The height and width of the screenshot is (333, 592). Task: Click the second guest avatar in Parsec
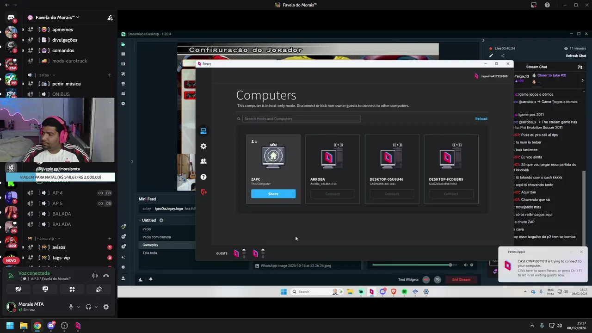255,253
